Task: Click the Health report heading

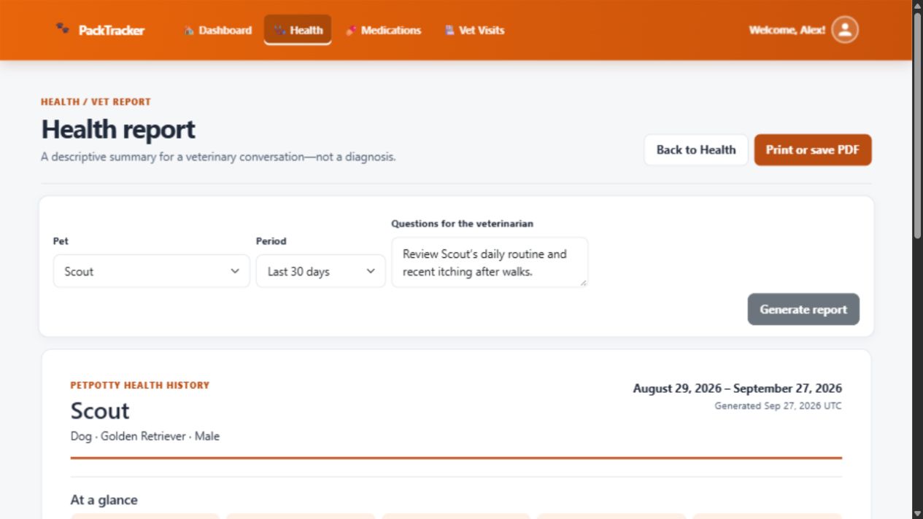Action: coord(118,129)
